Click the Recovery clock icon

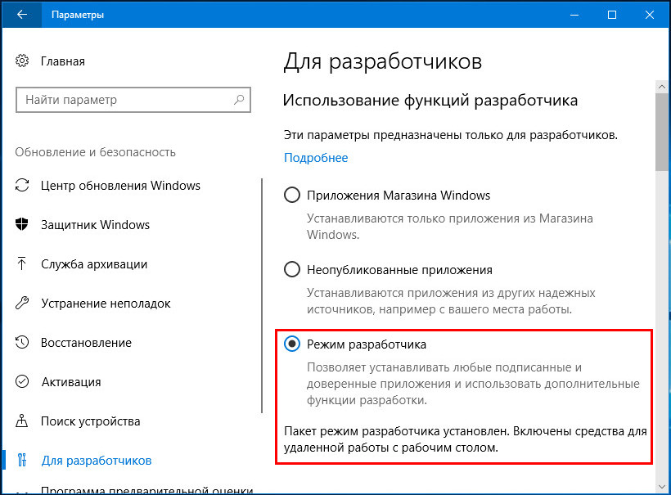(22, 342)
